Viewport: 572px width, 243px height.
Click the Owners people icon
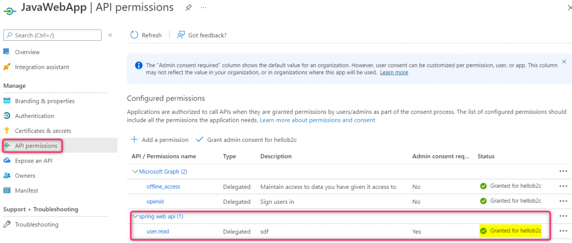click(x=7, y=176)
